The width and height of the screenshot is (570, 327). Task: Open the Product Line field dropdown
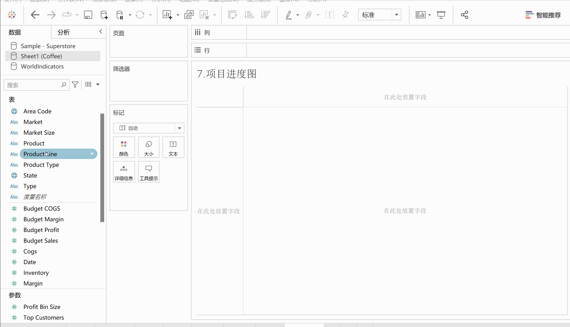click(92, 154)
